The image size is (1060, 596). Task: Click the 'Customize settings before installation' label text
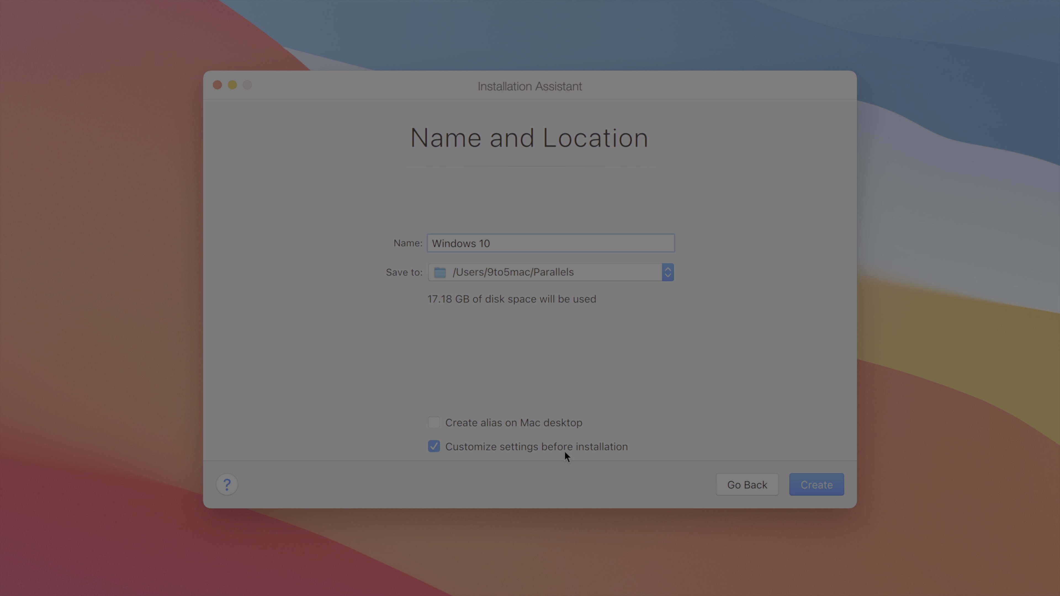point(536,447)
